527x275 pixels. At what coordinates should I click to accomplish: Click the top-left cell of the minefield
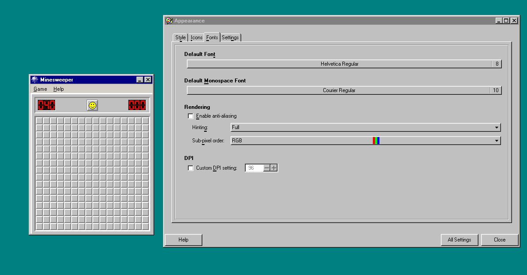(39, 120)
